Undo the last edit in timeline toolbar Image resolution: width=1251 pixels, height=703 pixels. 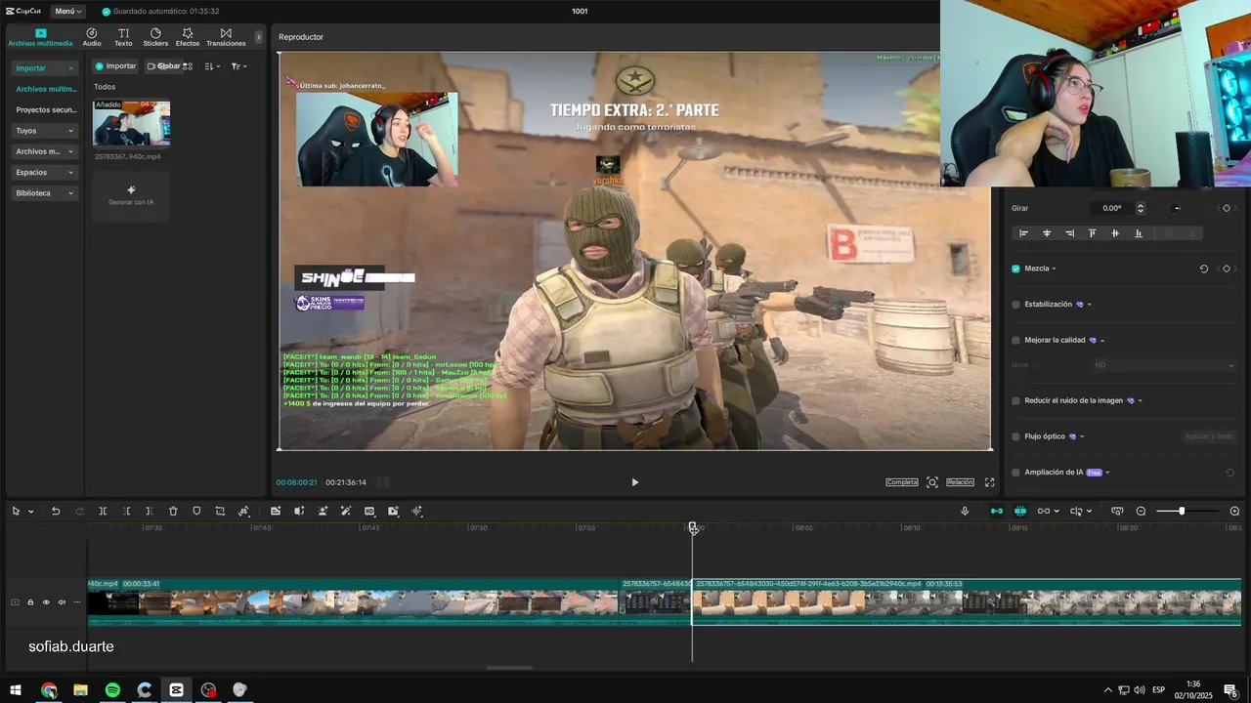[56, 511]
